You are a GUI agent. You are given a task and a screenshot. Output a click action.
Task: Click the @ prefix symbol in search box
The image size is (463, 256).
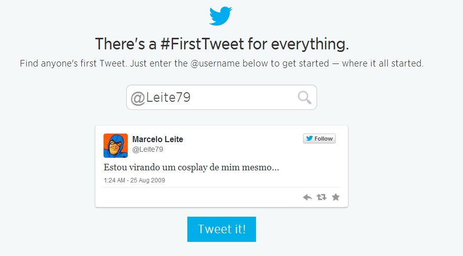(137, 98)
